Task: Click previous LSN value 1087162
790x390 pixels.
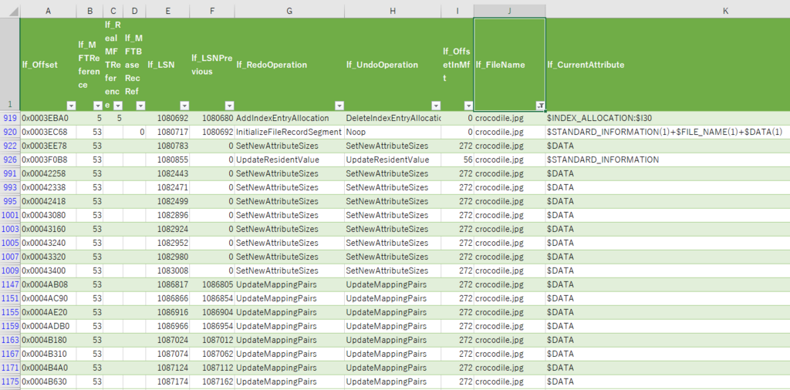Action: pyautogui.click(x=212, y=382)
